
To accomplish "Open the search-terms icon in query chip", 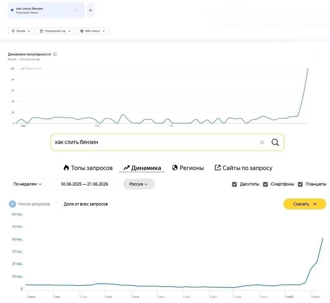I will tap(76, 10).
